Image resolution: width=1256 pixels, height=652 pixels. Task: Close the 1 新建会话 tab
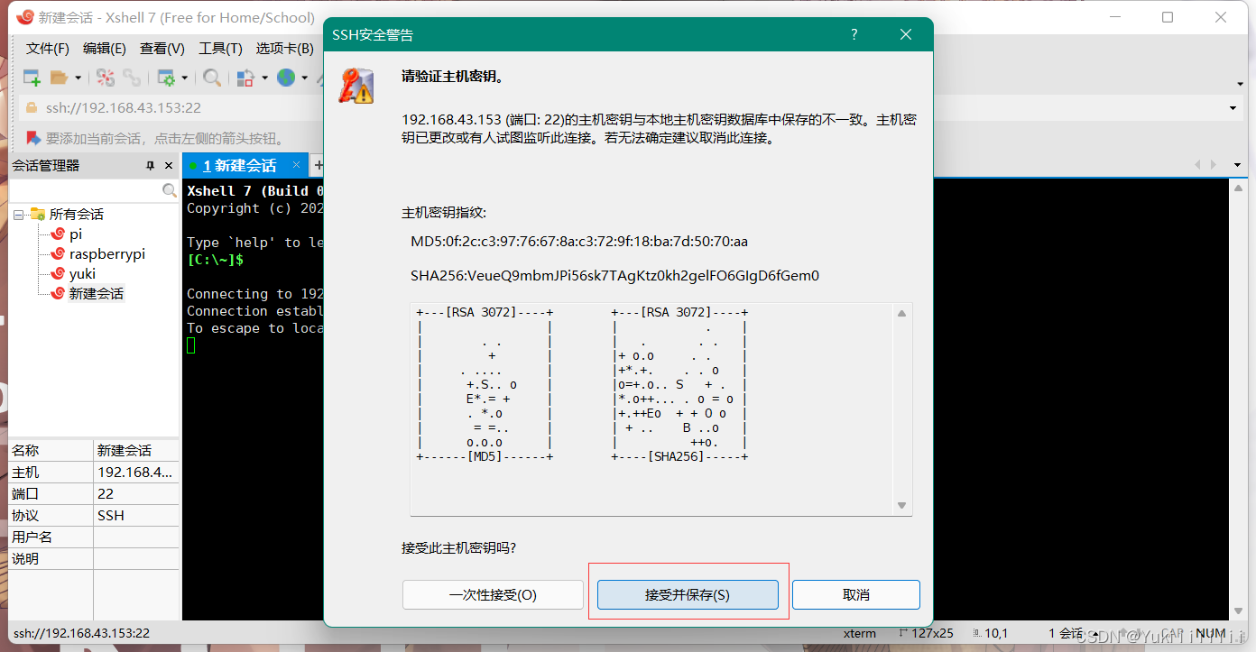coord(296,166)
